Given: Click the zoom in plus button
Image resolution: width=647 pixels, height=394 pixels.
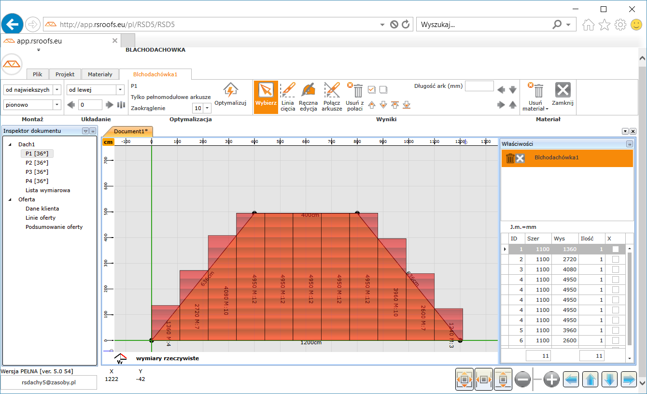Looking at the screenshot, I should point(551,380).
